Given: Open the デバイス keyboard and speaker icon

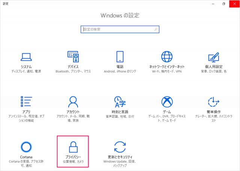Looking at the screenshot, I should (x=73, y=57).
